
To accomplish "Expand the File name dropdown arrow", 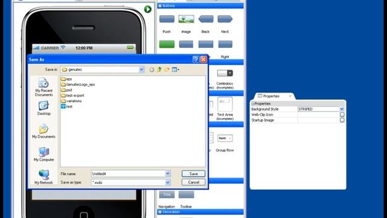I will pos(167,174).
